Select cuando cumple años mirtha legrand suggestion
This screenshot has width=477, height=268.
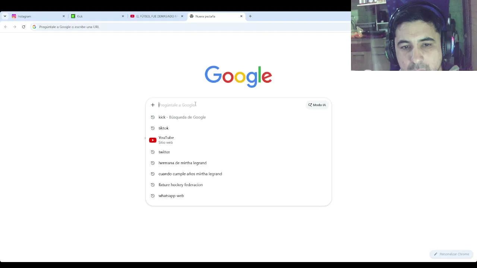tap(238, 174)
